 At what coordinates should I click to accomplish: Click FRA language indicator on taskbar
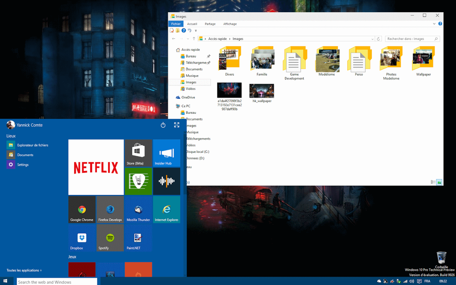pyautogui.click(x=427, y=282)
